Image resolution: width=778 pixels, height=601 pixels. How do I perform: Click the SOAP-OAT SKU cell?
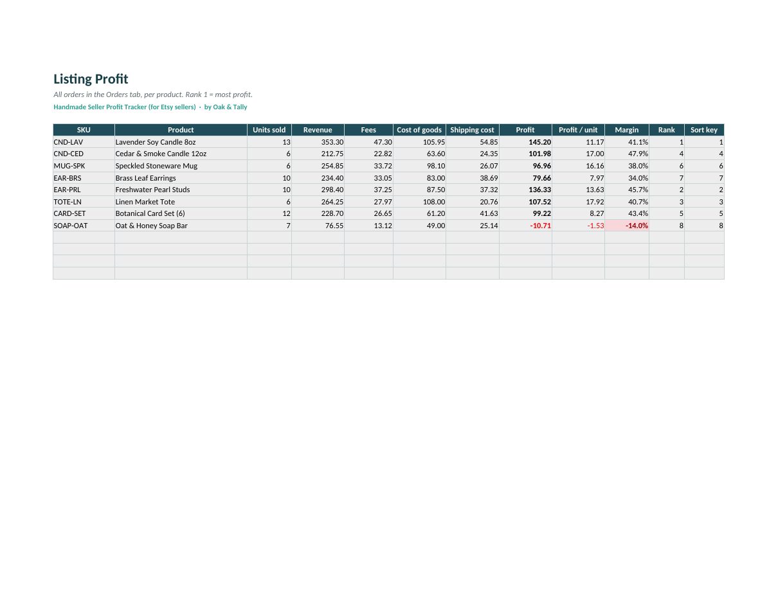(x=84, y=226)
